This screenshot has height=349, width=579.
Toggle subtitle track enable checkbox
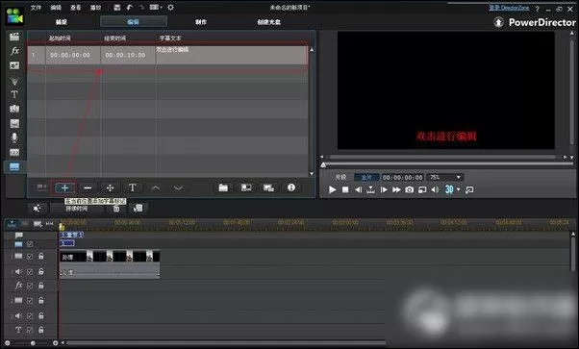30,244
